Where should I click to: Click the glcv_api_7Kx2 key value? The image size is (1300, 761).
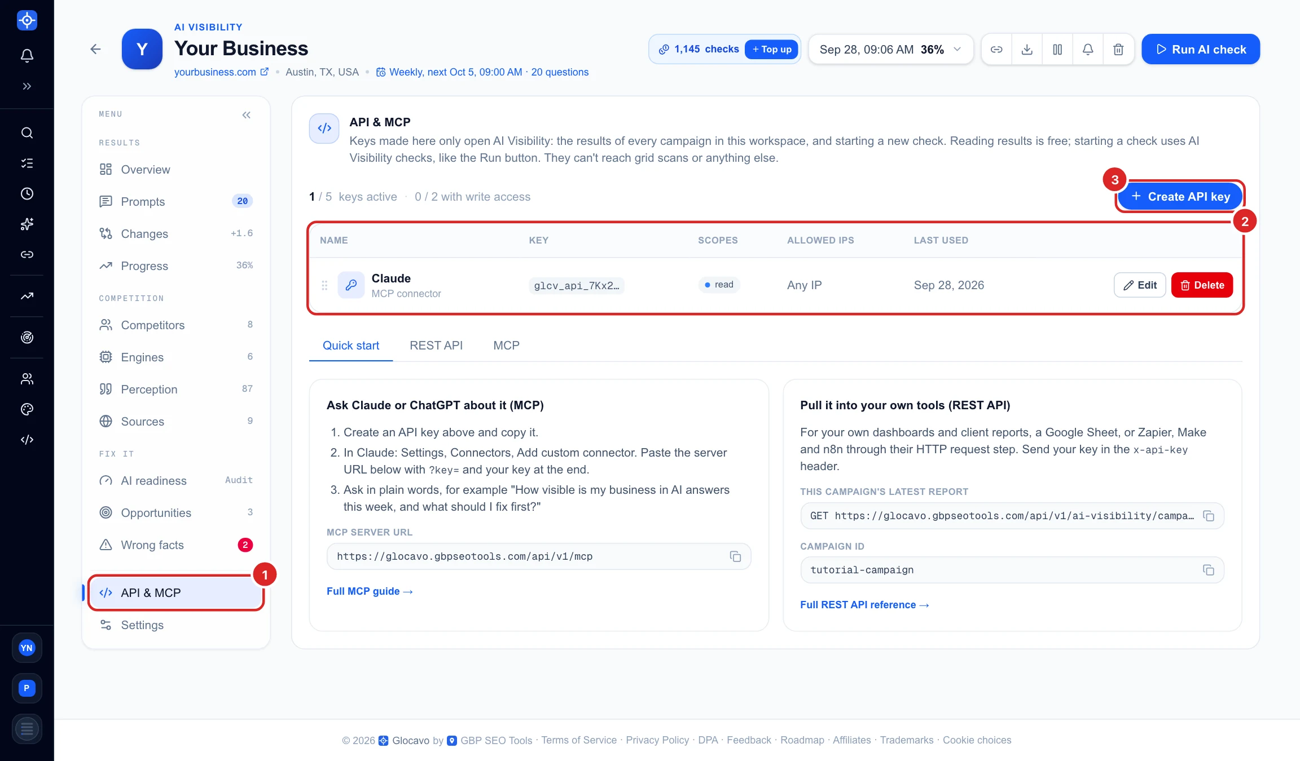pyautogui.click(x=577, y=286)
